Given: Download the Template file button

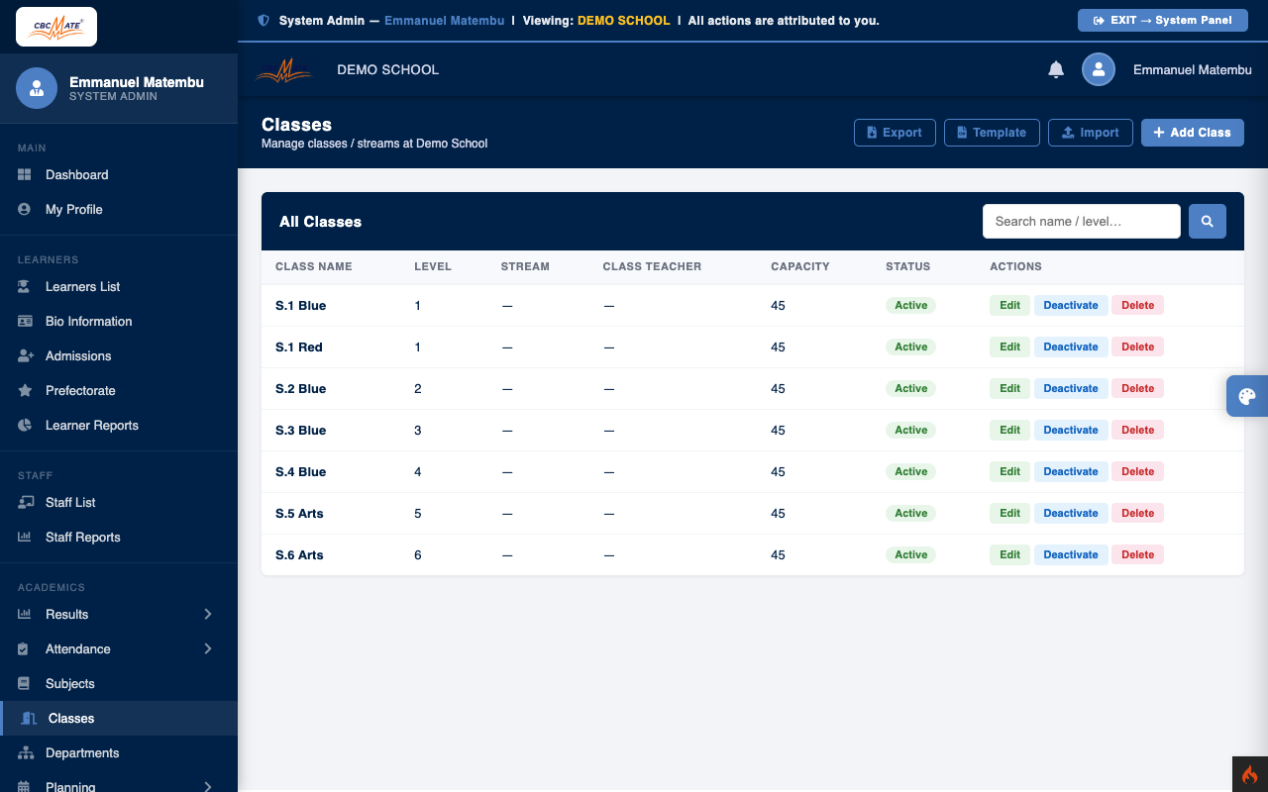Looking at the screenshot, I should click(x=992, y=133).
